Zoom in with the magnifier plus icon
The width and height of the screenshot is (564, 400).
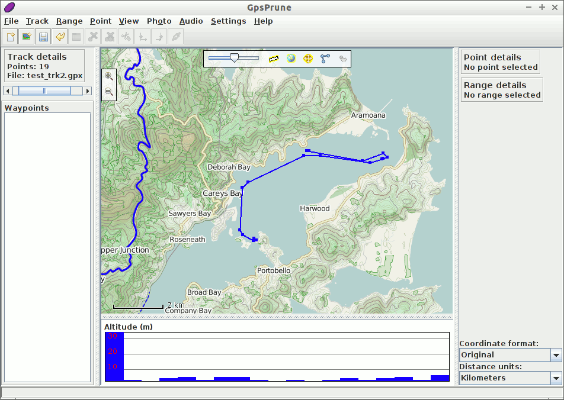109,76
